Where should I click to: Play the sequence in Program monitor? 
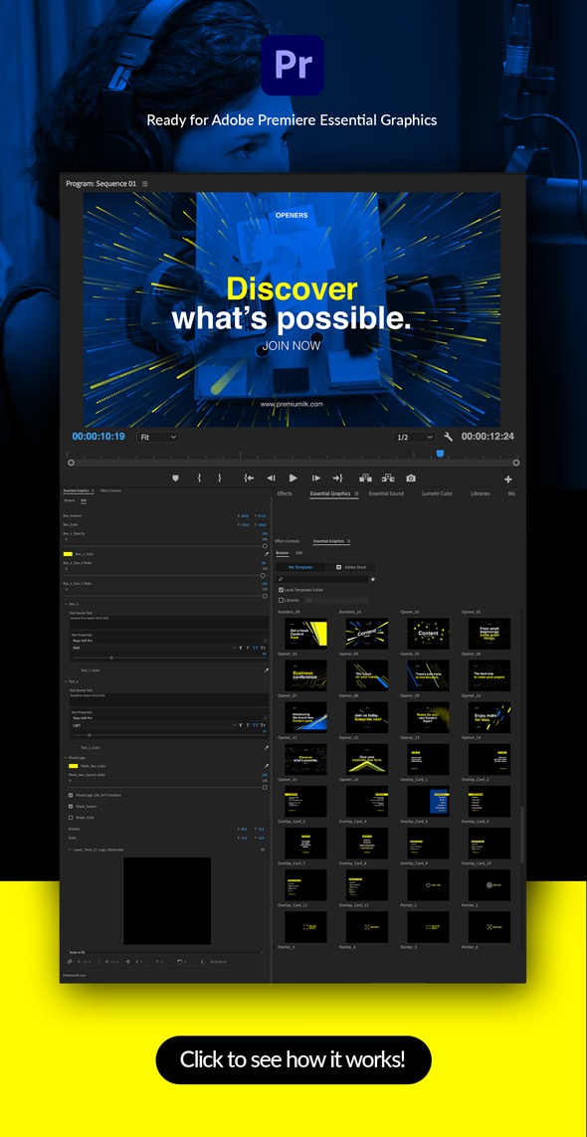(x=293, y=478)
